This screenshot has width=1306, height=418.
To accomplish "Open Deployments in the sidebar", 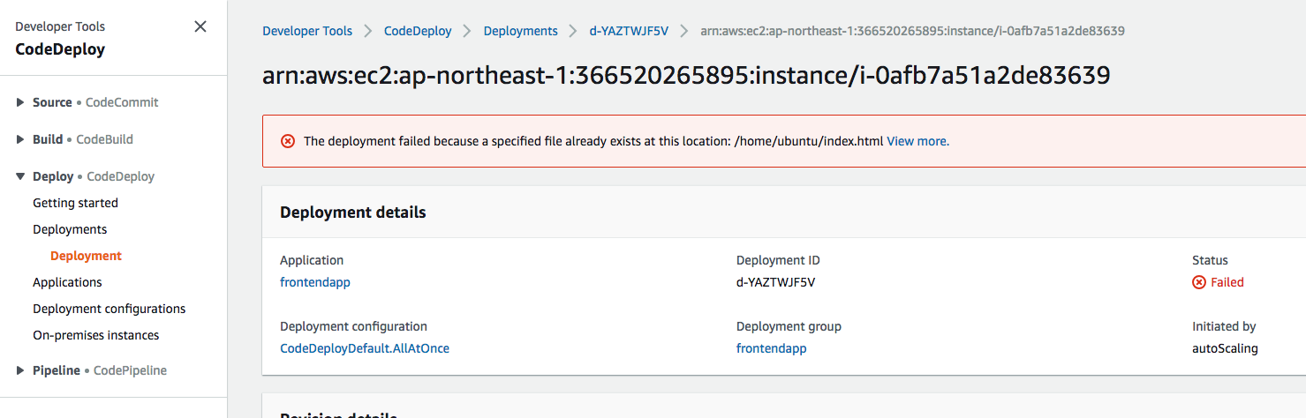I will [x=70, y=229].
